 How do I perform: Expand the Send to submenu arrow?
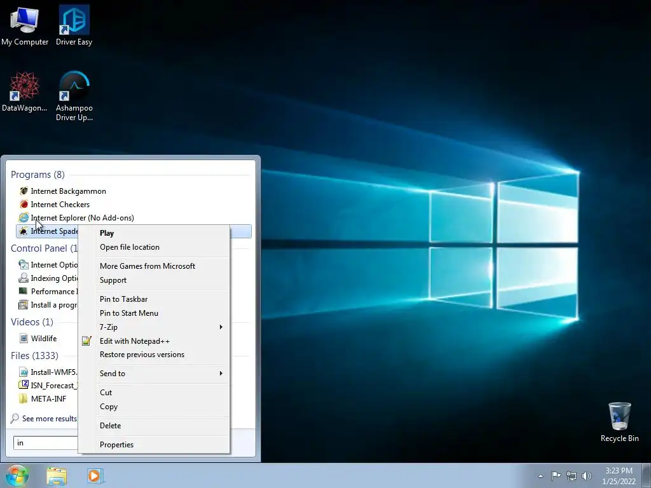click(221, 374)
